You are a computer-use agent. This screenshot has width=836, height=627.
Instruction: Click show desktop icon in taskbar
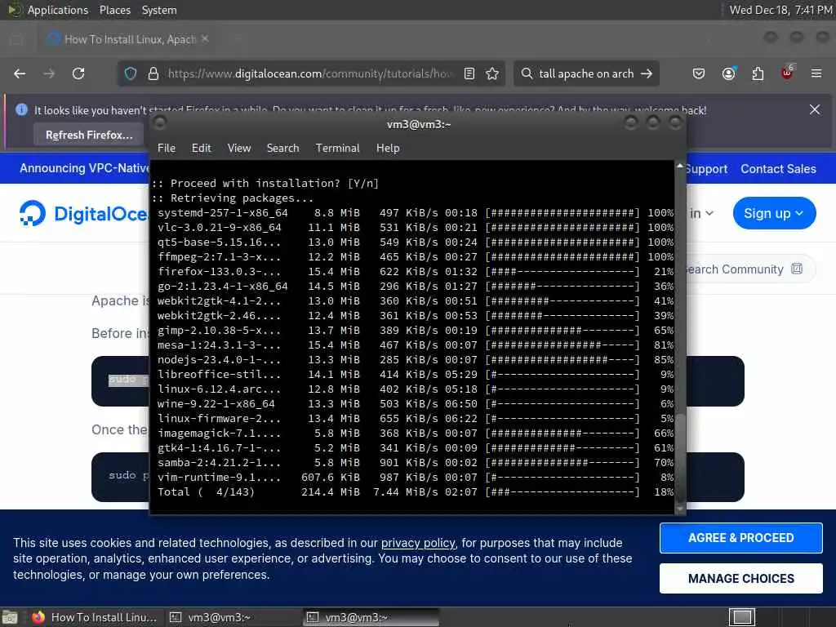tap(10, 617)
